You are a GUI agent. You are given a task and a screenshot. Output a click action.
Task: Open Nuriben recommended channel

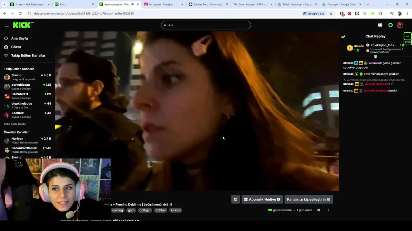27,141
